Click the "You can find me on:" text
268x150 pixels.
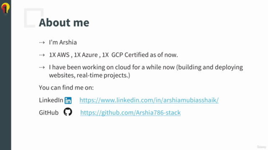pos(66,88)
